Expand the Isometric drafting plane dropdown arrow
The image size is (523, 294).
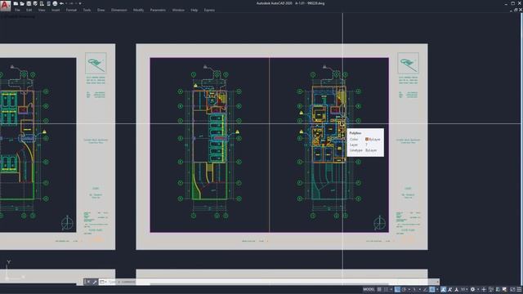tap(420, 290)
